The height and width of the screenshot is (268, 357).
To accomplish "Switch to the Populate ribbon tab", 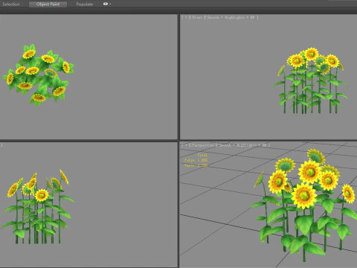I will [85, 4].
